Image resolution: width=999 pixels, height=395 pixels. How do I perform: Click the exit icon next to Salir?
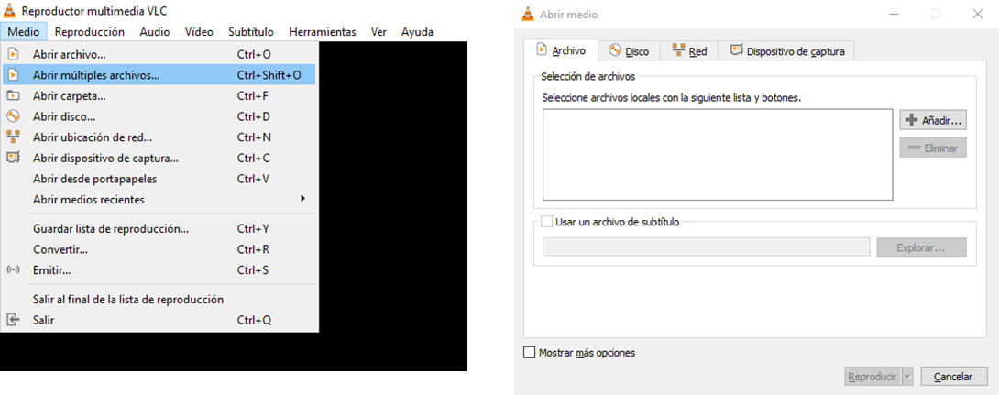13,320
